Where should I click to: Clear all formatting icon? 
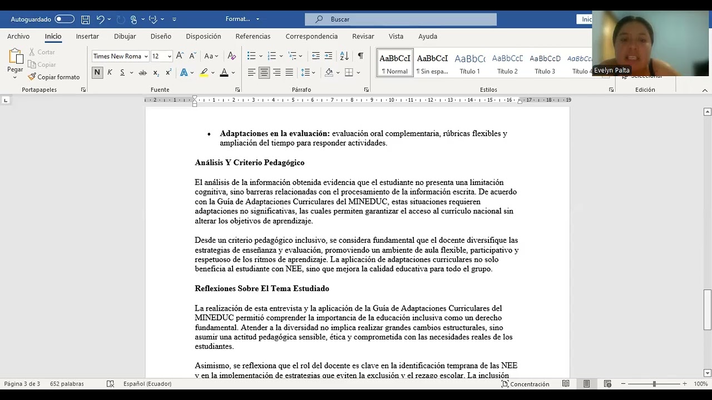pos(232,56)
